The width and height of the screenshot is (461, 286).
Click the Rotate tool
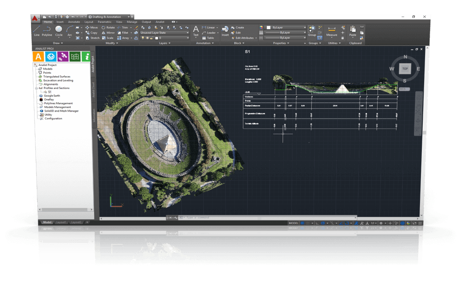click(x=108, y=27)
